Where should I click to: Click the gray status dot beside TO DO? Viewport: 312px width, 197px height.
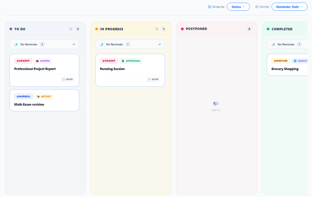[11, 29]
